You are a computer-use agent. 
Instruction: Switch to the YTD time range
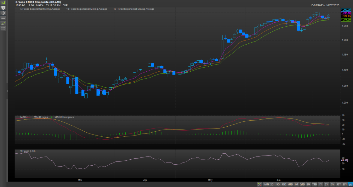(314, 184)
